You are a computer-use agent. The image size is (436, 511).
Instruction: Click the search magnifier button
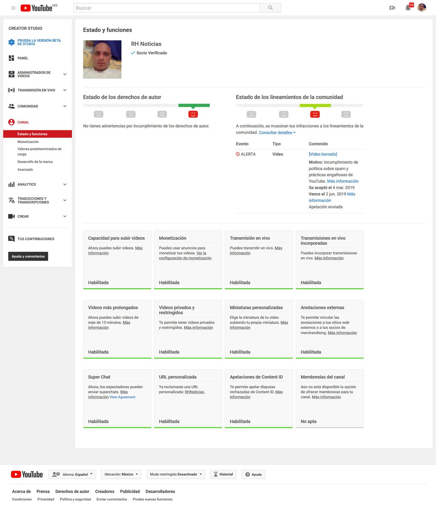[270, 8]
